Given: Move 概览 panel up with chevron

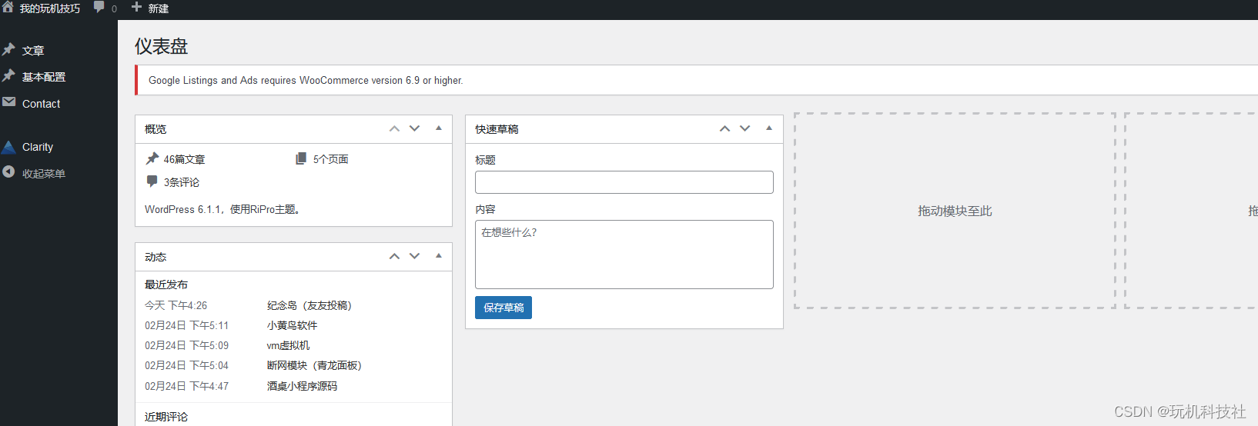Looking at the screenshot, I should 394,128.
